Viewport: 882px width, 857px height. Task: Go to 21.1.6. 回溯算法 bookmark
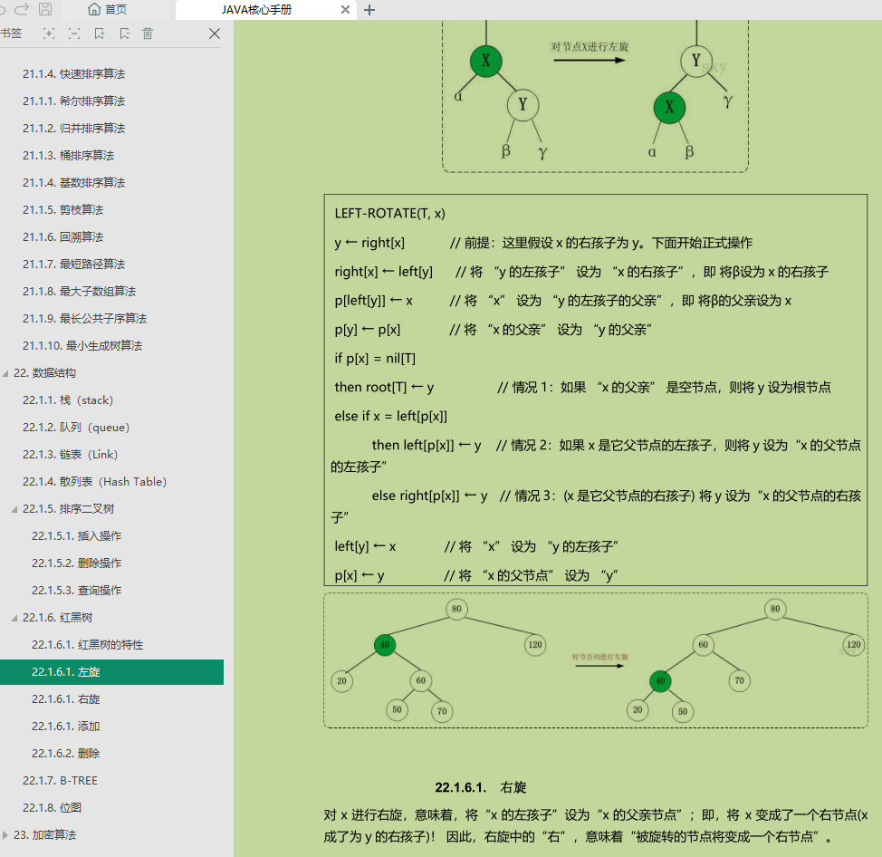click(63, 237)
